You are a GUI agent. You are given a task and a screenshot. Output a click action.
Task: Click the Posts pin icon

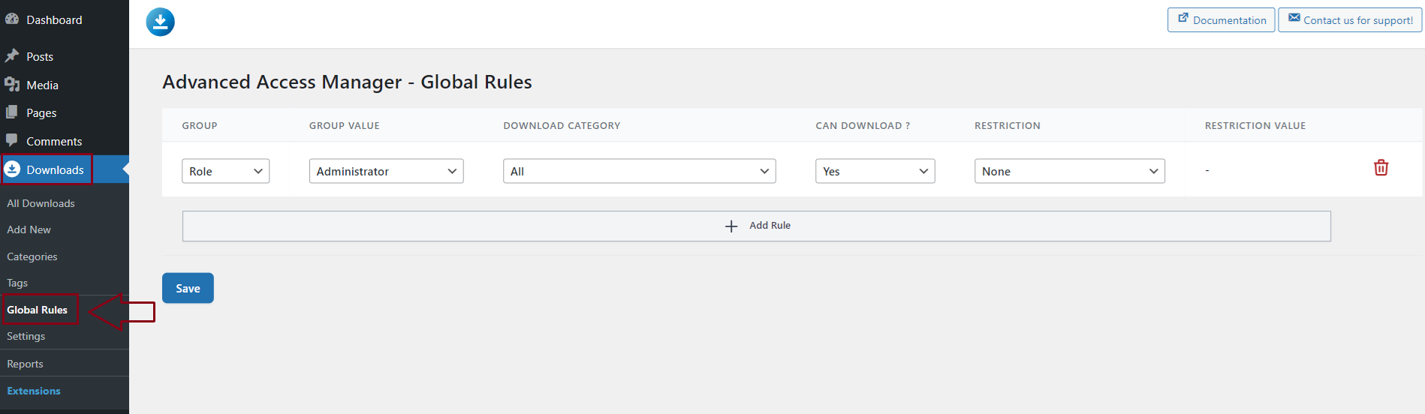coord(12,56)
